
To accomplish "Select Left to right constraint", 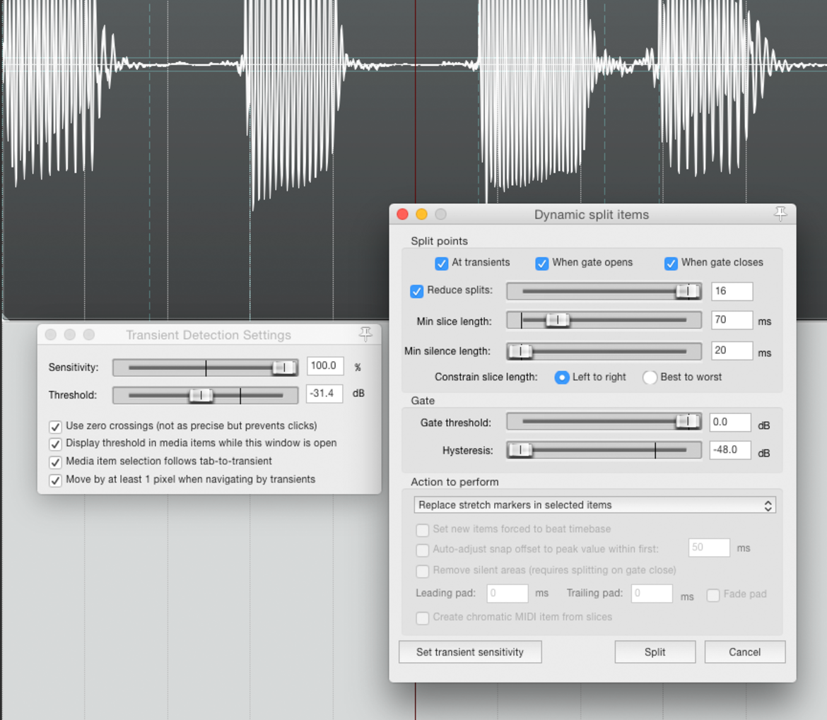I will coord(562,377).
